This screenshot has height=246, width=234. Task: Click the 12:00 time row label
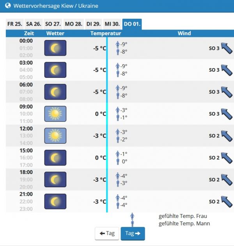[x=26, y=128]
